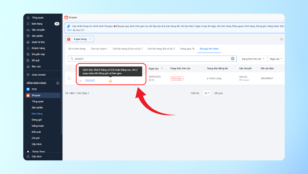Click the Trạng thái đồng bộ column header

(x=217, y=68)
